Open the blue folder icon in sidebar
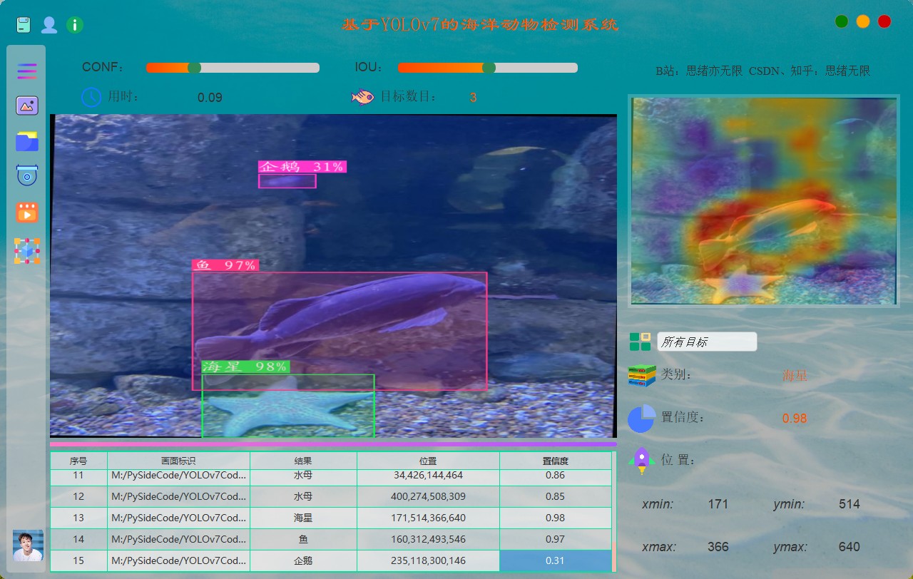The width and height of the screenshot is (913, 579). point(27,141)
